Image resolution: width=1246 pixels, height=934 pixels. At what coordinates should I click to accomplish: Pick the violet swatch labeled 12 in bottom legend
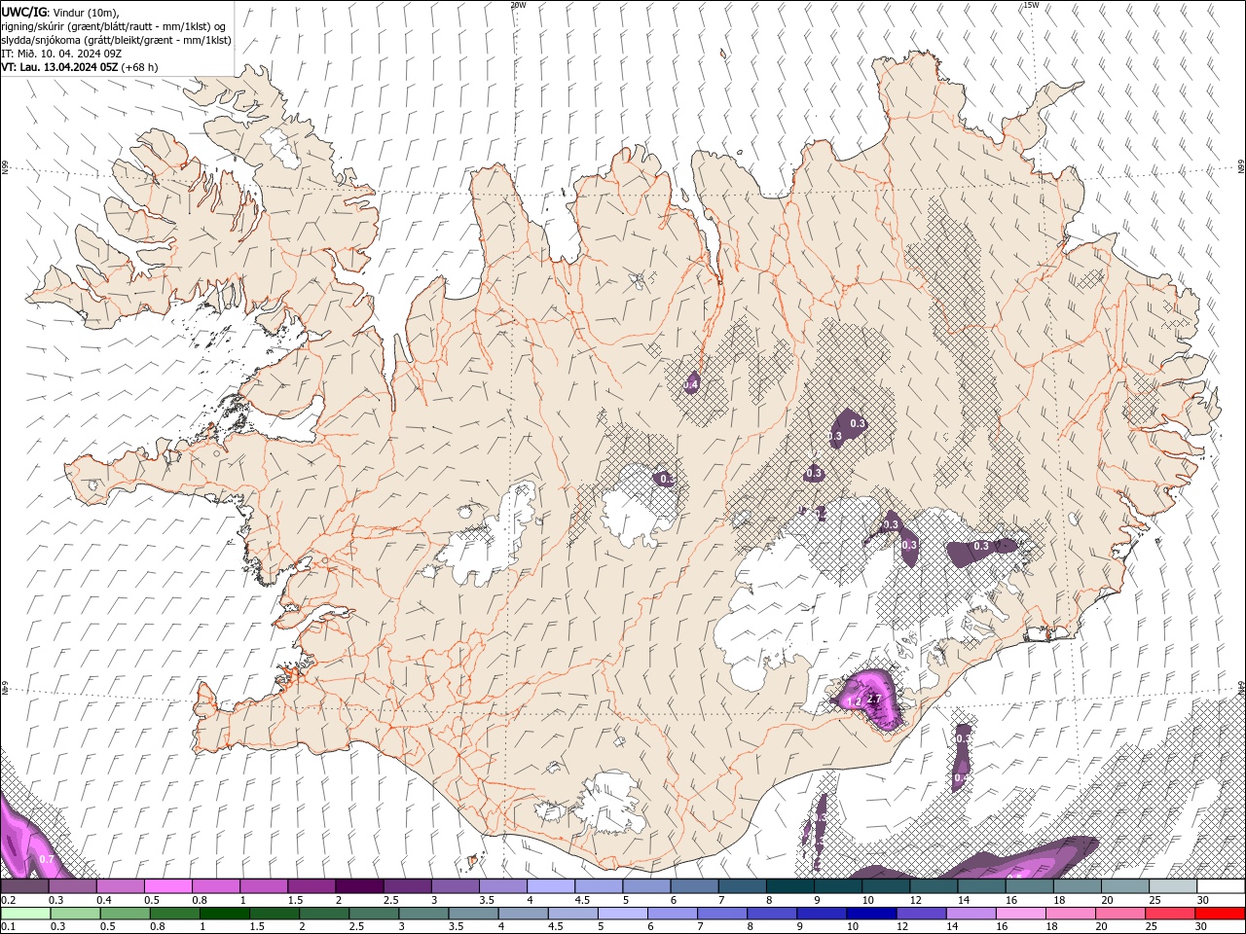point(921,914)
